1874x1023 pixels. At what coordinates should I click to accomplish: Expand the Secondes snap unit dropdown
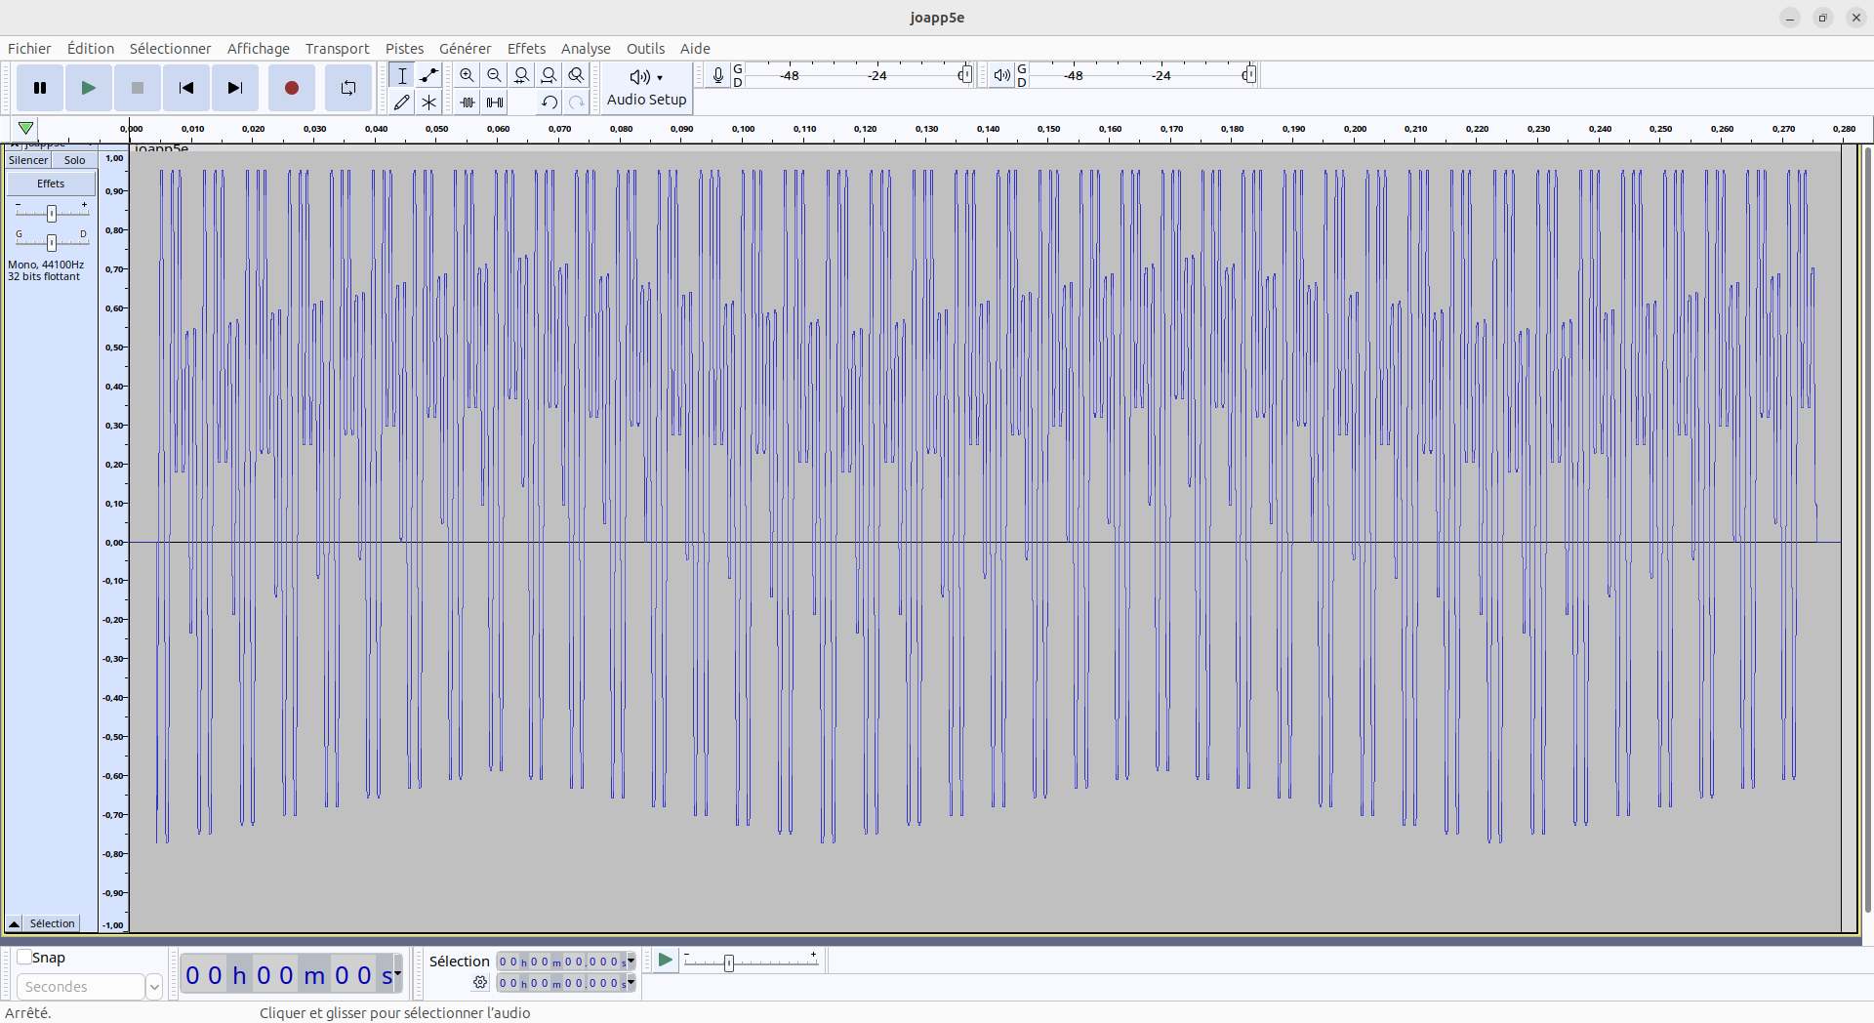pos(153,987)
